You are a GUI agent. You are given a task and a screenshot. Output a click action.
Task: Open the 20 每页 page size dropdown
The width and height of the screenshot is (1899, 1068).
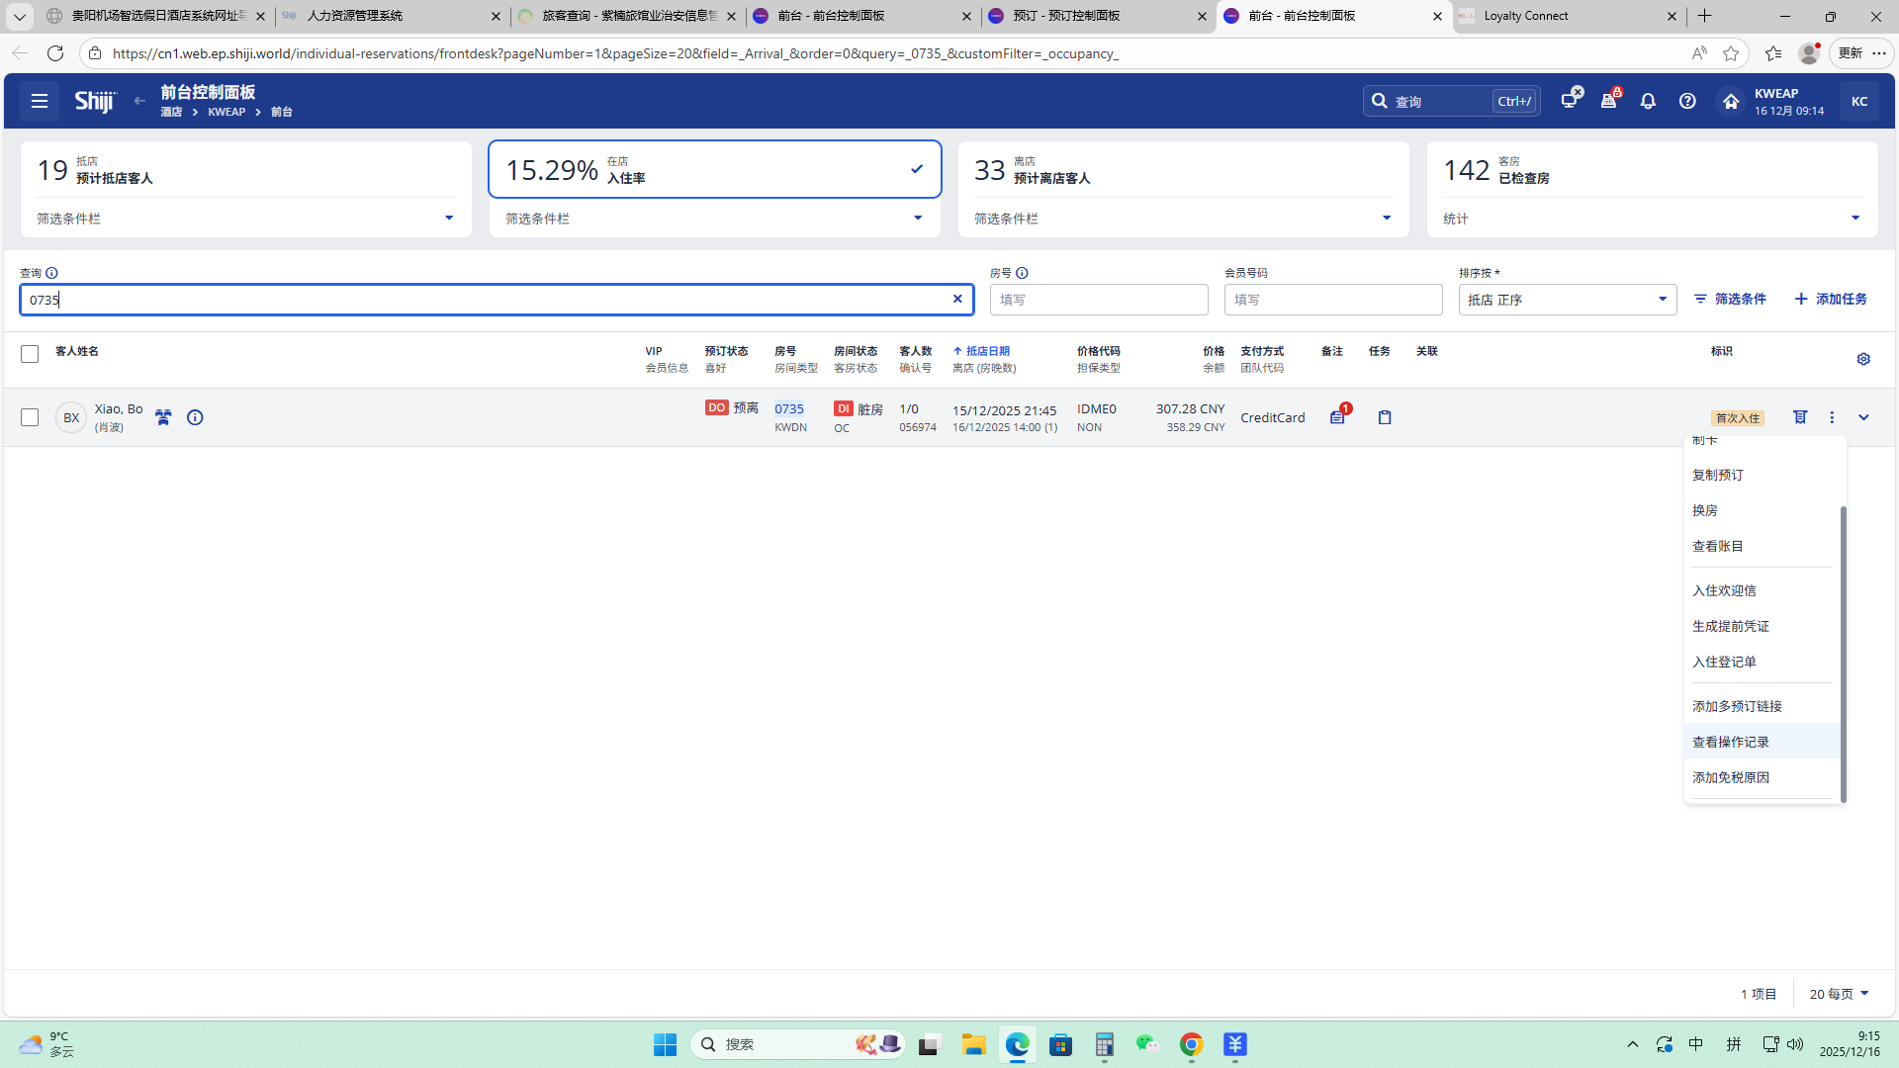[x=1839, y=994]
